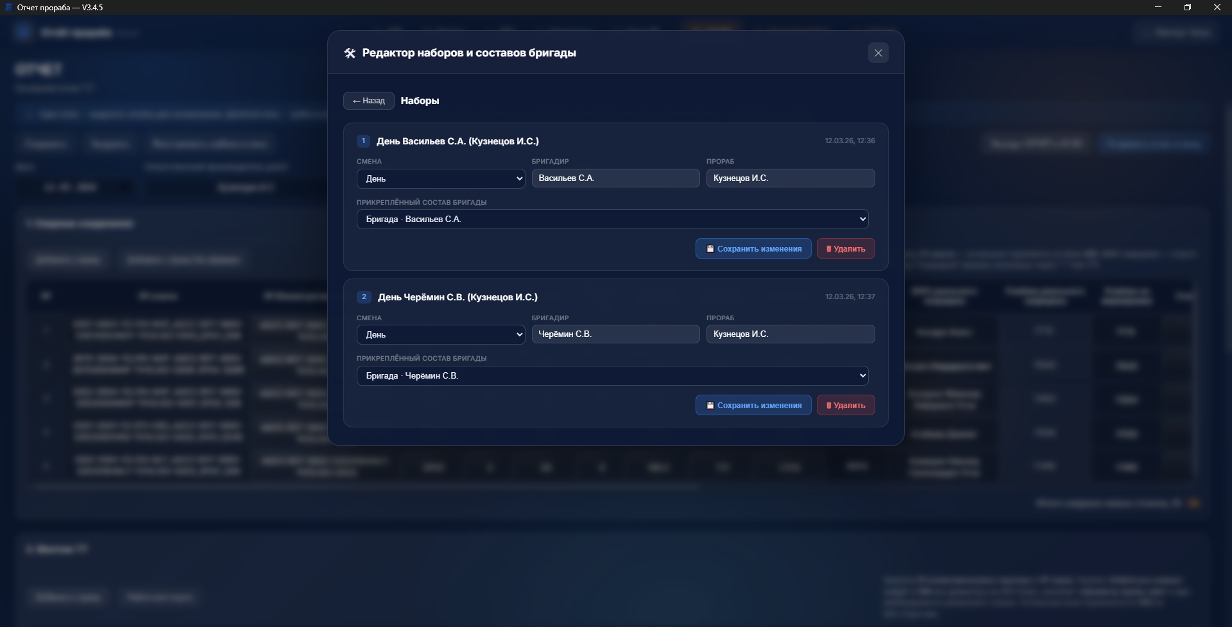The height and width of the screenshot is (627, 1232).
Task: Delete the Черёмин С.В. set
Action: (x=845, y=406)
